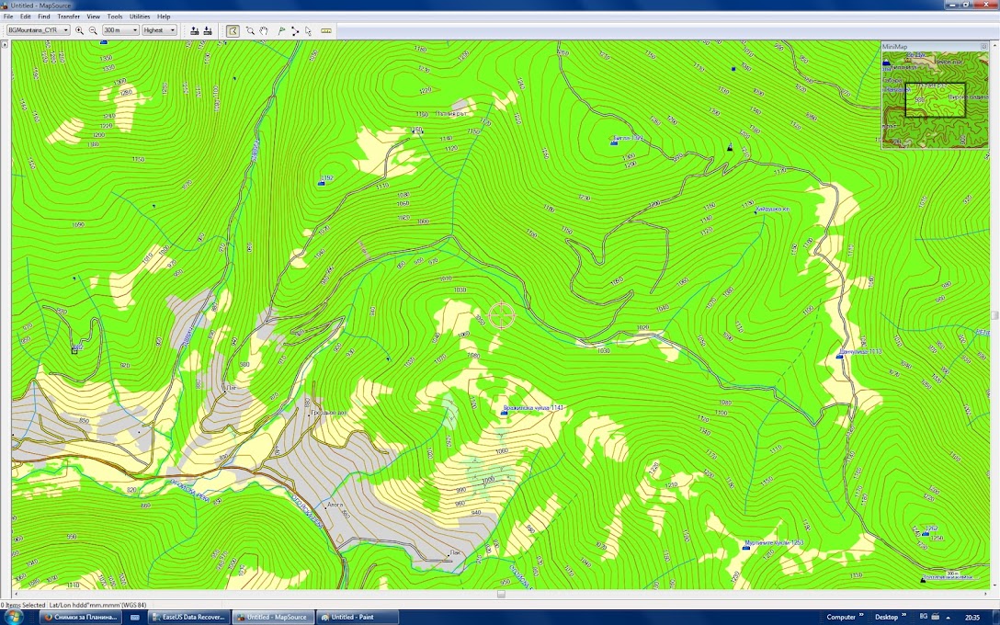Select the Zoom tool in the toolbar
Screen dimensions: 1000x625
click(x=250, y=30)
